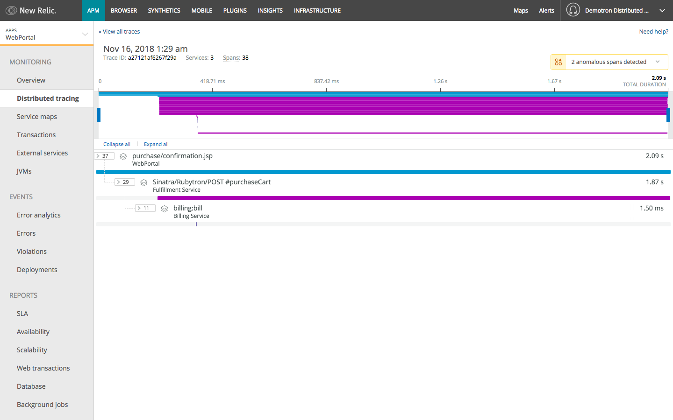The width and height of the screenshot is (673, 420).
Task: Switch to the INFRASTRUCTURE tab
Action: 317,10
